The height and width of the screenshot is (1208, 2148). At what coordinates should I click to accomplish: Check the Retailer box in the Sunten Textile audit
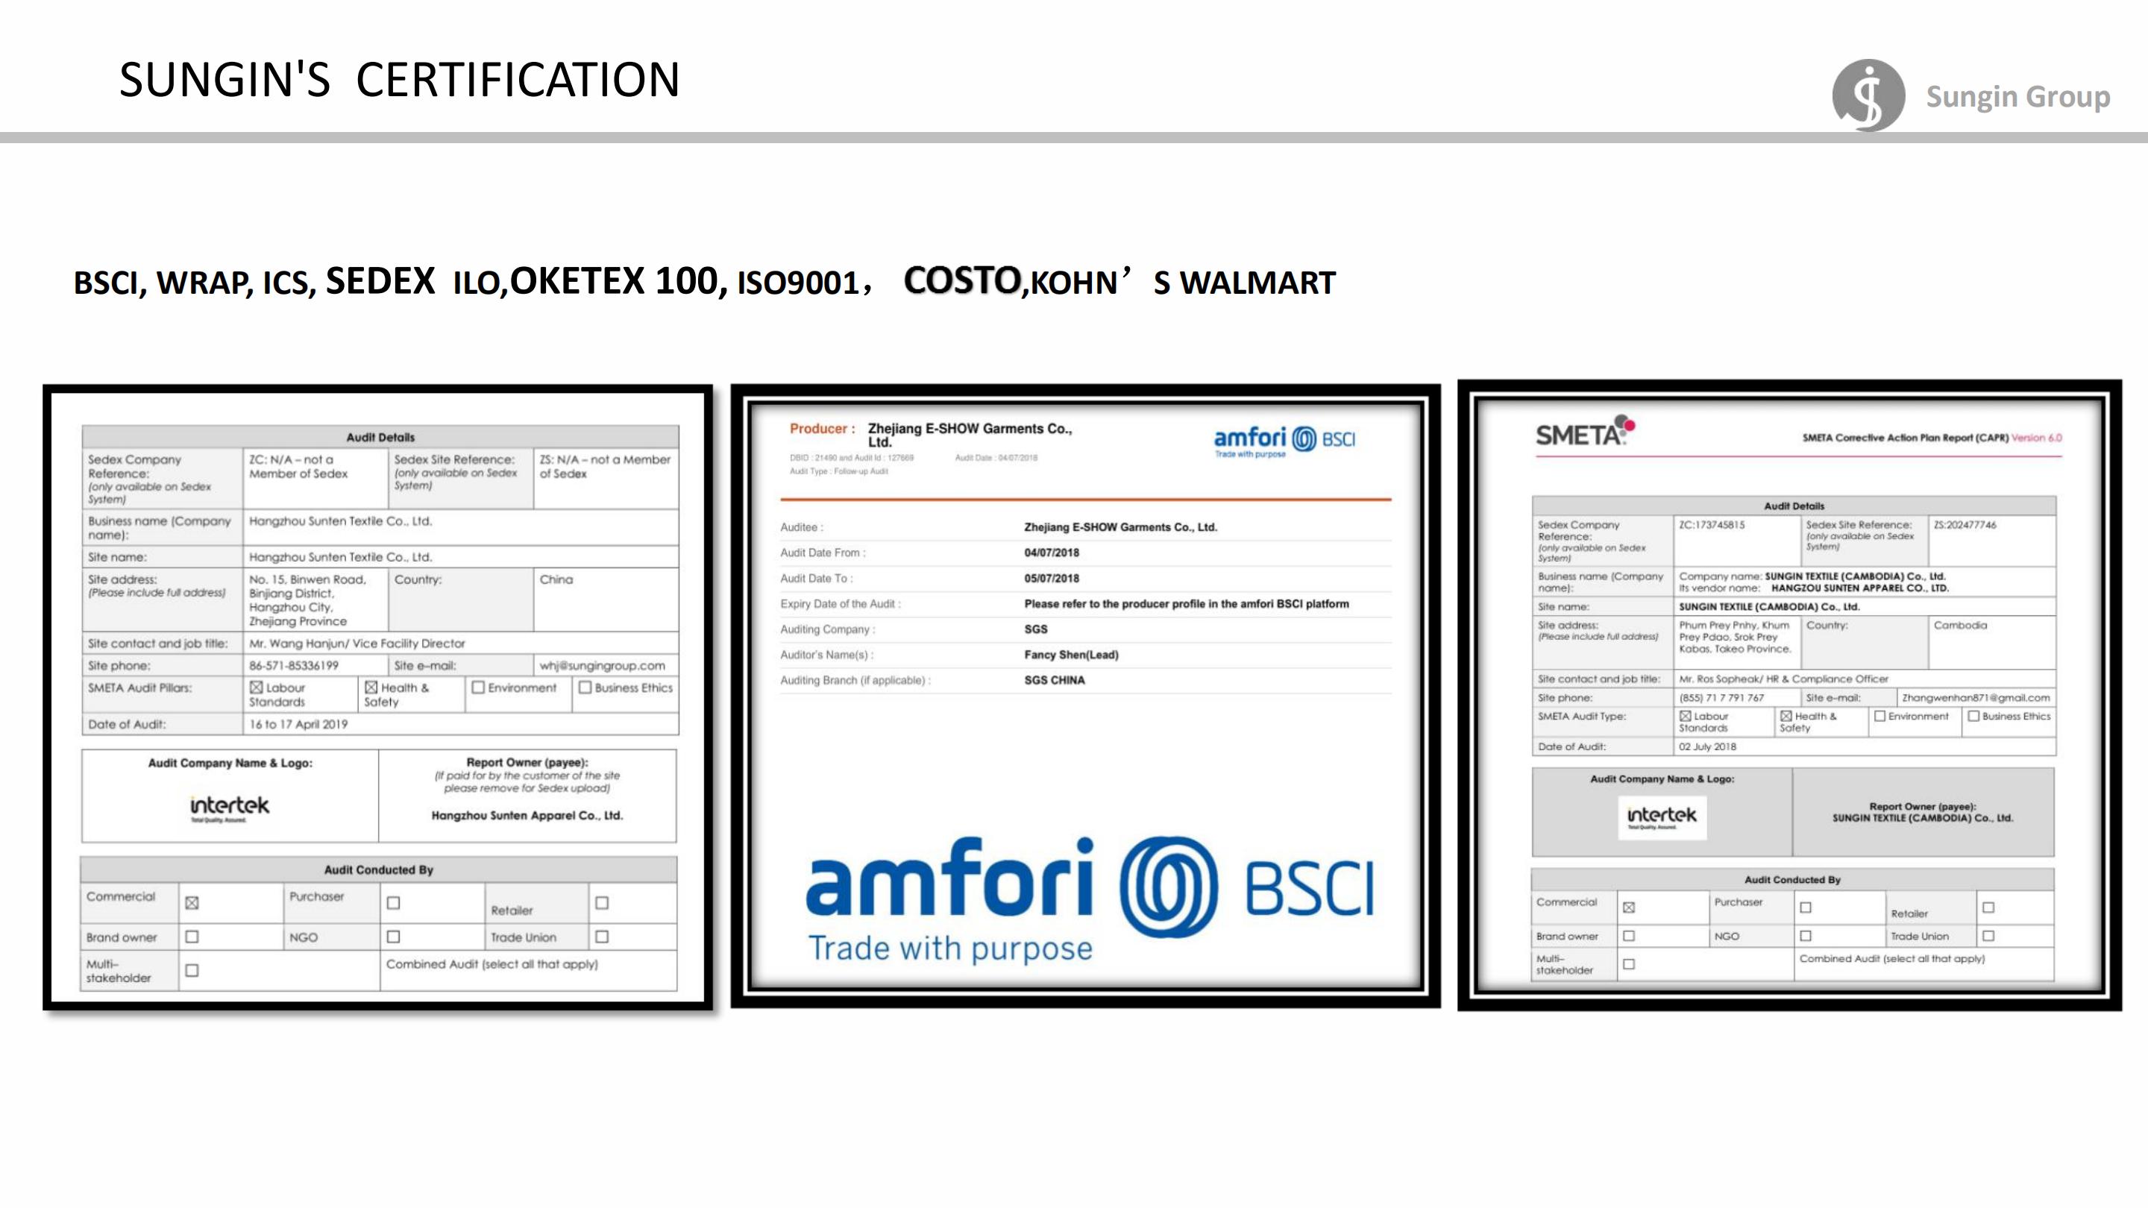pyautogui.click(x=602, y=903)
